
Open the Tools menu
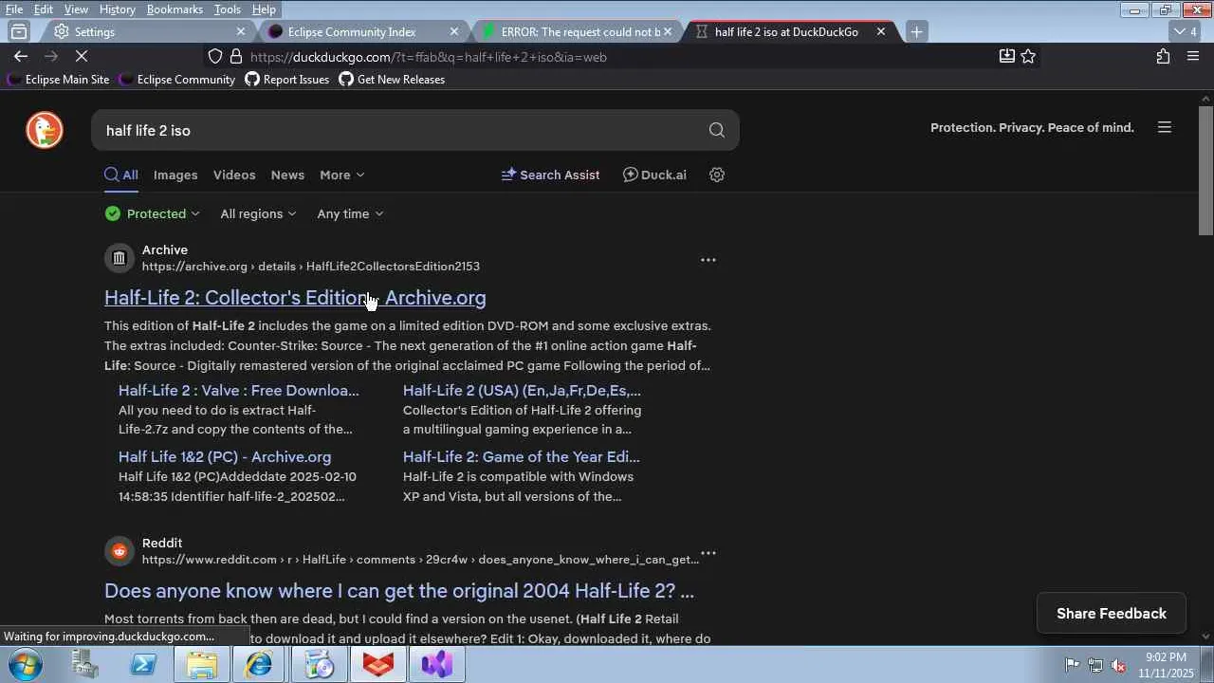tap(228, 9)
